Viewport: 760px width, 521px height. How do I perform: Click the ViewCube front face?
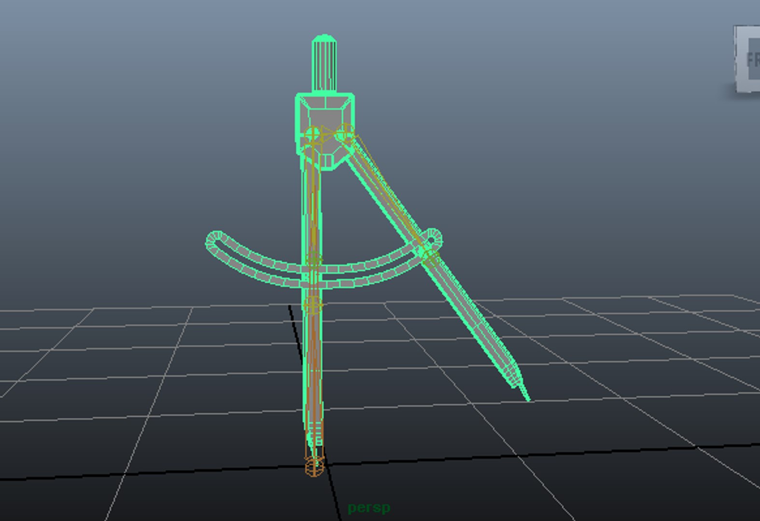pyautogui.click(x=748, y=59)
